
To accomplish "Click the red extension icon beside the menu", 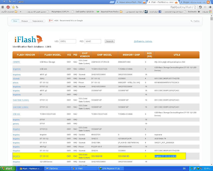I will click(x=8, y=7).
